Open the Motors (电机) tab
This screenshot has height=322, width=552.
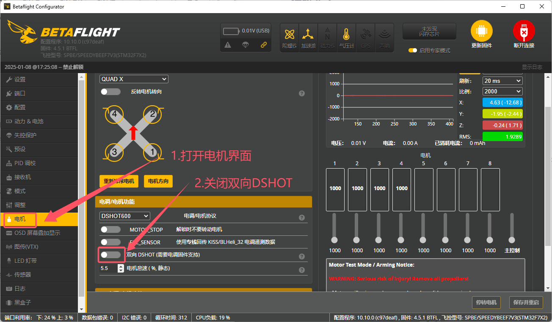(x=39, y=219)
